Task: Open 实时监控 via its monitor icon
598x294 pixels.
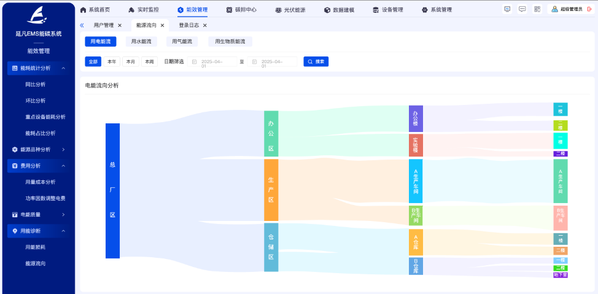Action: click(131, 10)
